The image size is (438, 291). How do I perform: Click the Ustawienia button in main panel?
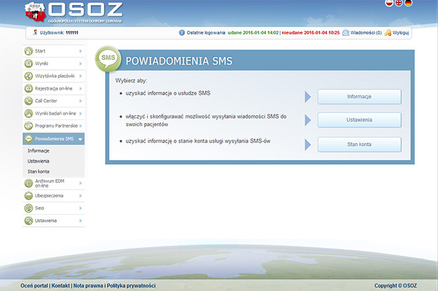coord(359,120)
